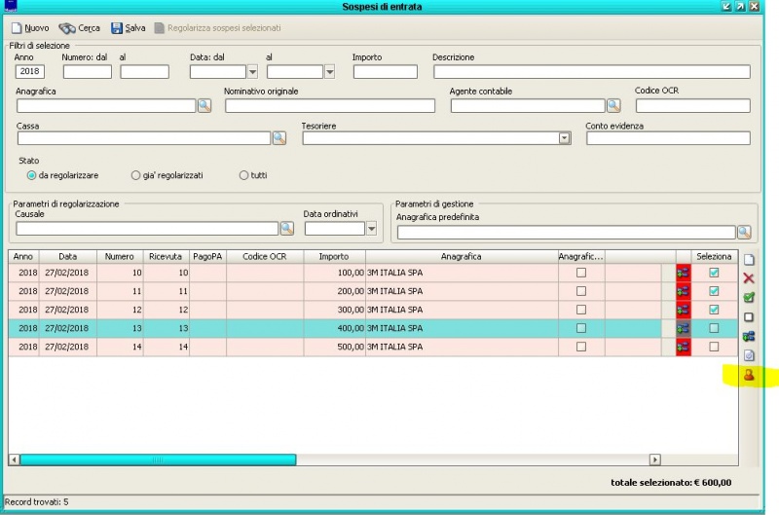779x515 pixels.
Task: Click the red icon in row number 10
Action: pyautogui.click(x=683, y=273)
